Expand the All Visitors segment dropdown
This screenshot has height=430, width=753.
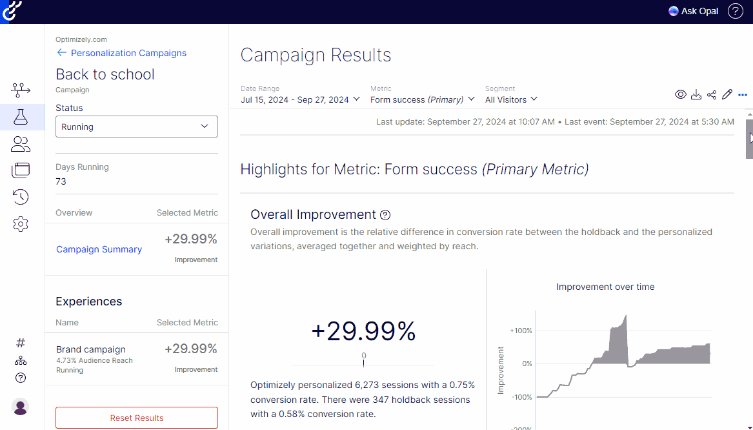[x=511, y=99]
